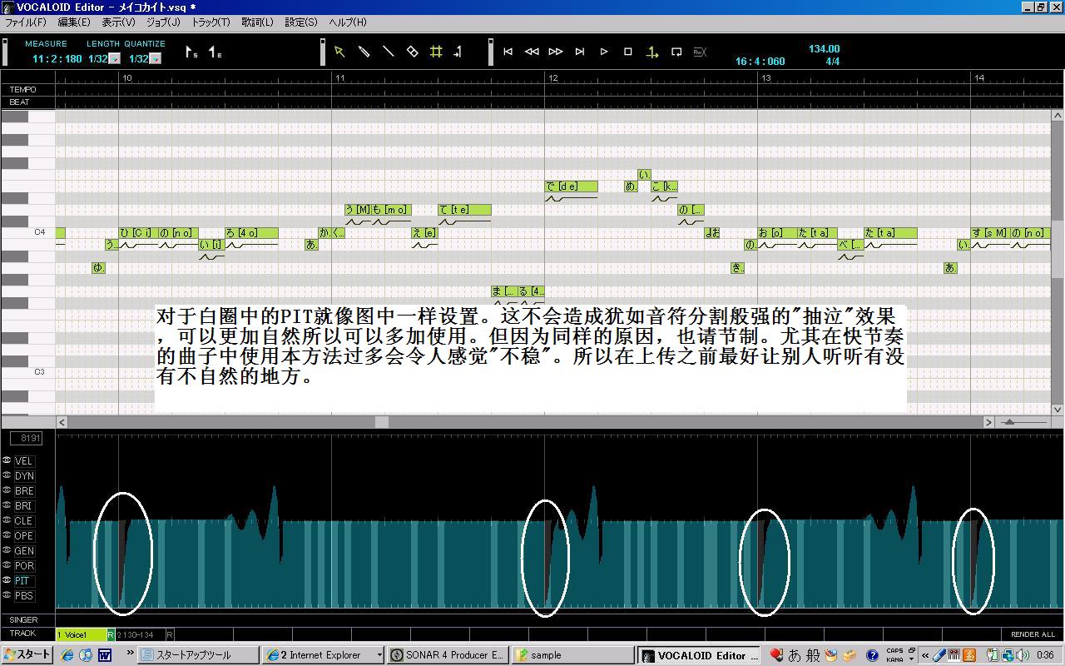The image size is (1065, 666).
Task: Toggle the loop playback icon
Action: click(676, 52)
